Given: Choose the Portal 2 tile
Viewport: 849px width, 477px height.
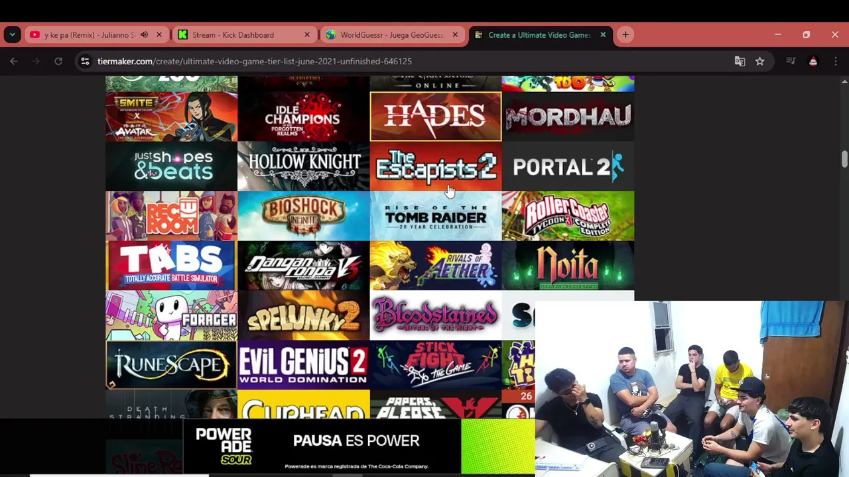Looking at the screenshot, I should [x=568, y=166].
